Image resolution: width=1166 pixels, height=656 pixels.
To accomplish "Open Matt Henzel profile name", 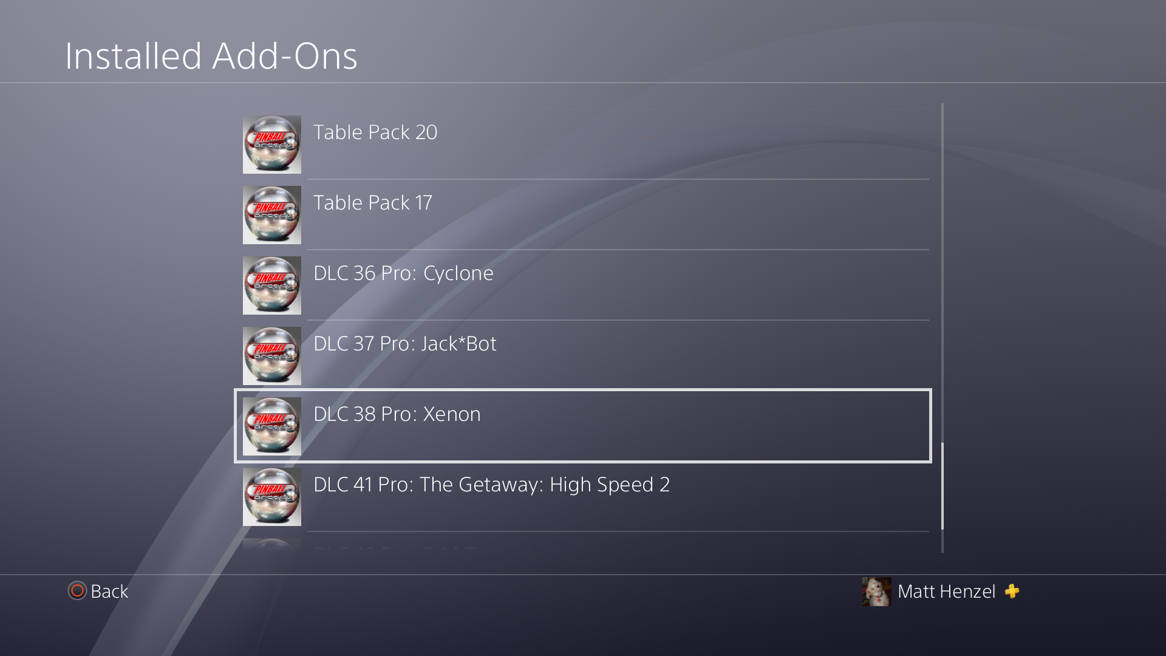I will click(x=946, y=591).
